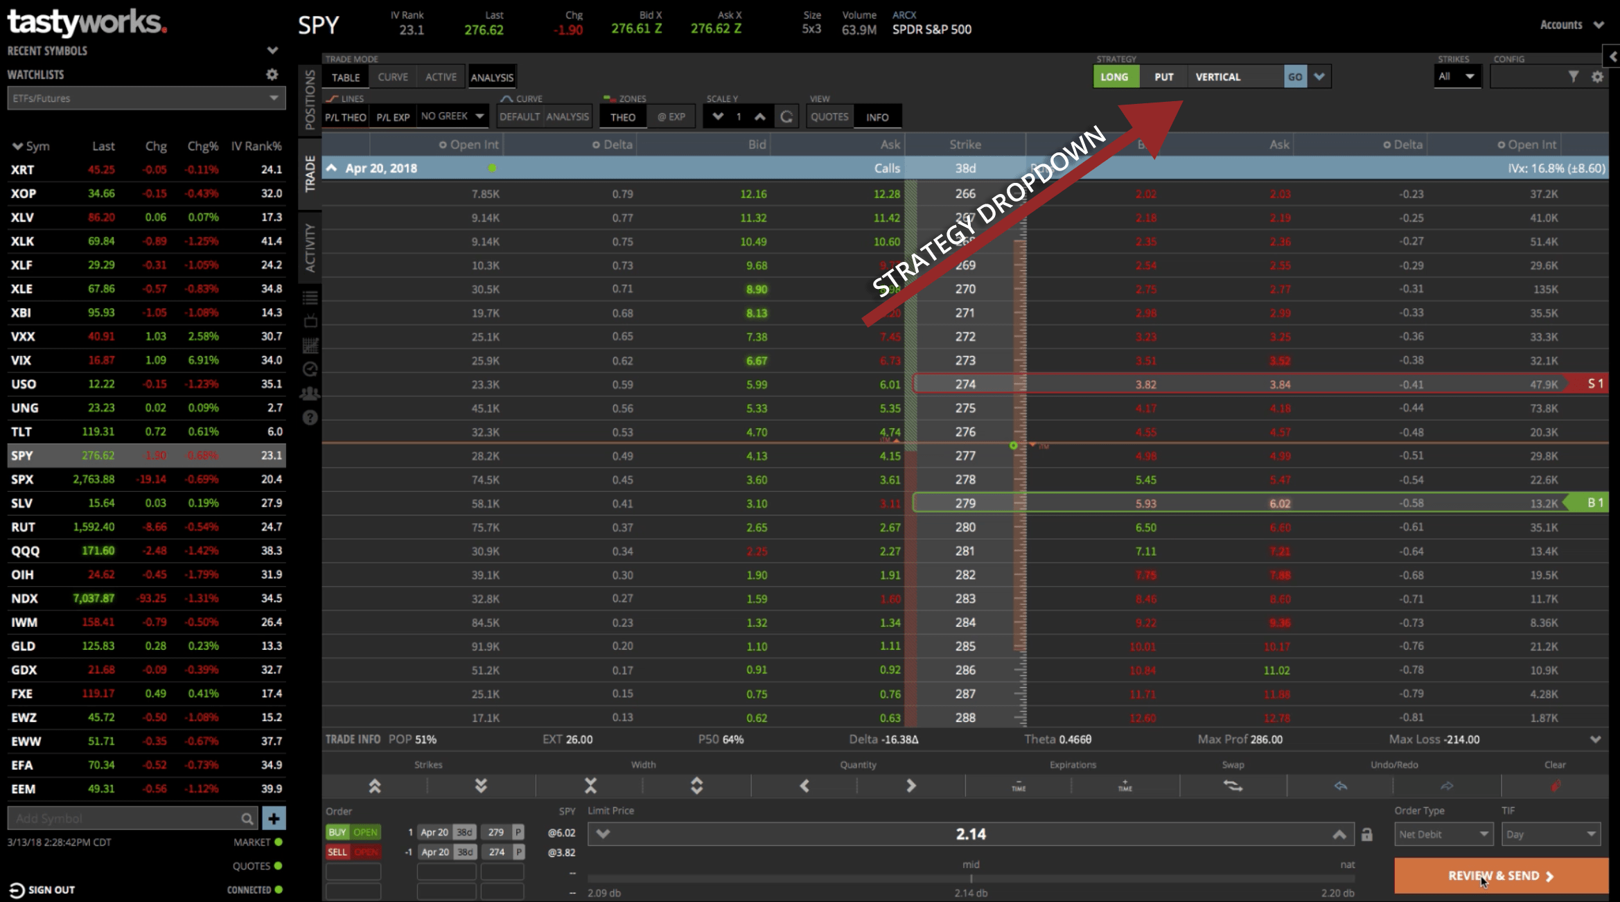Open the watchlist settings gear
1620x902 pixels.
pos(272,74)
